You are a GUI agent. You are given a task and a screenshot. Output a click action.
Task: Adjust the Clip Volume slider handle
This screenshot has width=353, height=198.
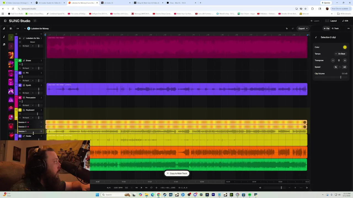(x=341, y=77)
